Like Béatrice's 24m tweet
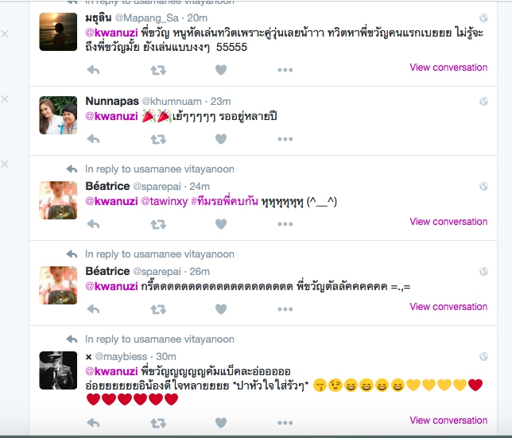The width and height of the screenshot is (512, 438). click(221, 224)
